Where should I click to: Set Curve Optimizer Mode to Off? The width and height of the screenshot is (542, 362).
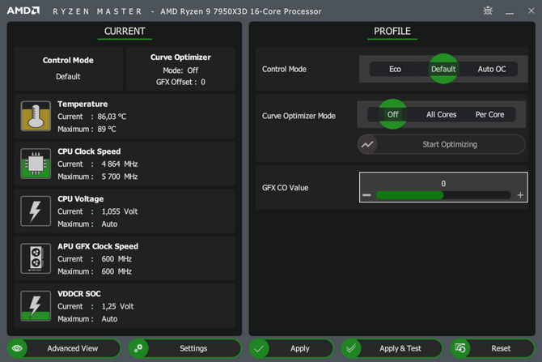(x=392, y=114)
